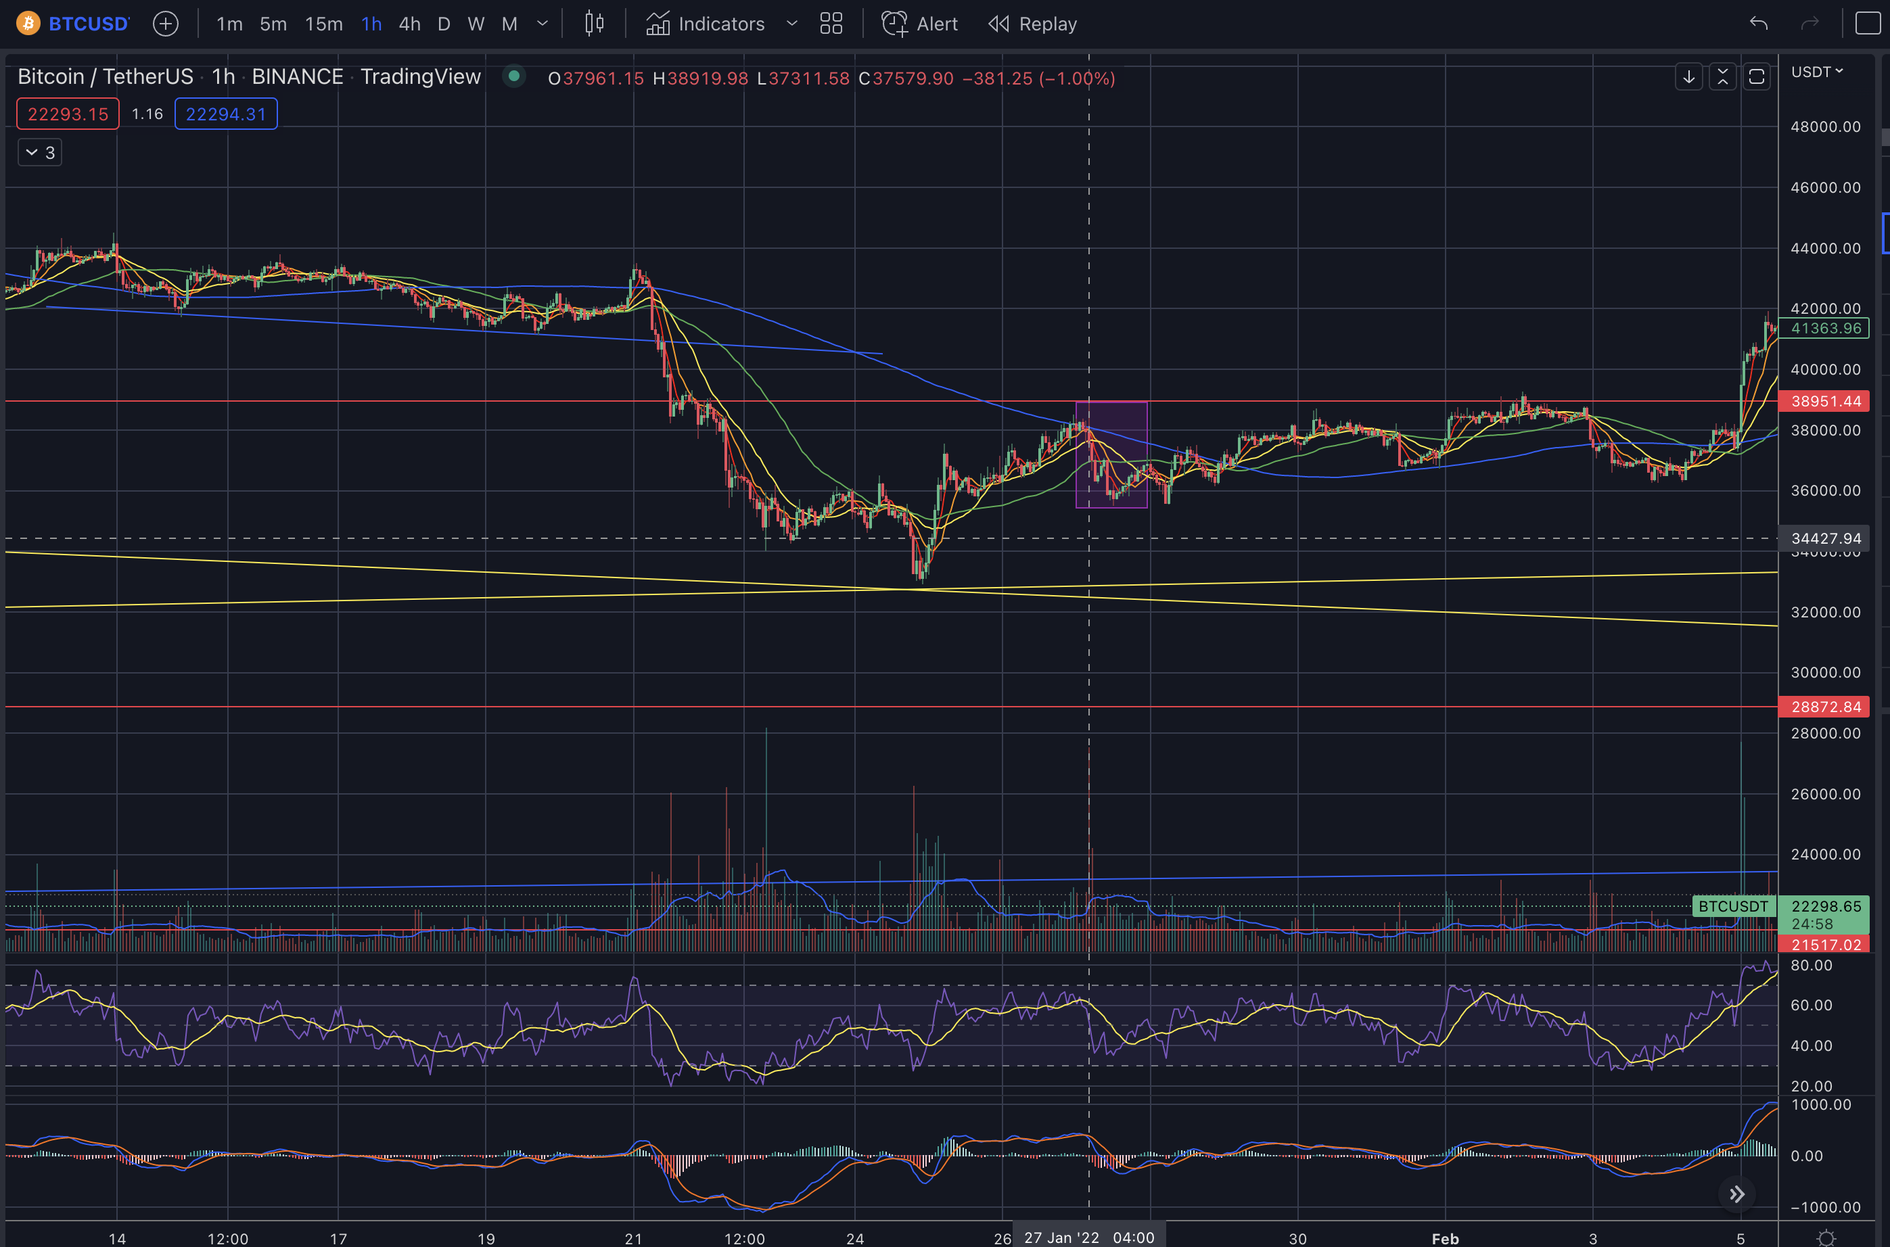The image size is (1890, 1247).
Task: Click the add symbol plus icon
Action: point(166,24)
